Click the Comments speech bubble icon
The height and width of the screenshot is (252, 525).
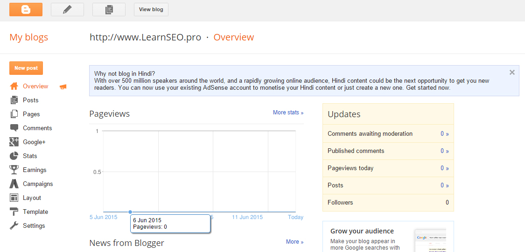point(14,128)
